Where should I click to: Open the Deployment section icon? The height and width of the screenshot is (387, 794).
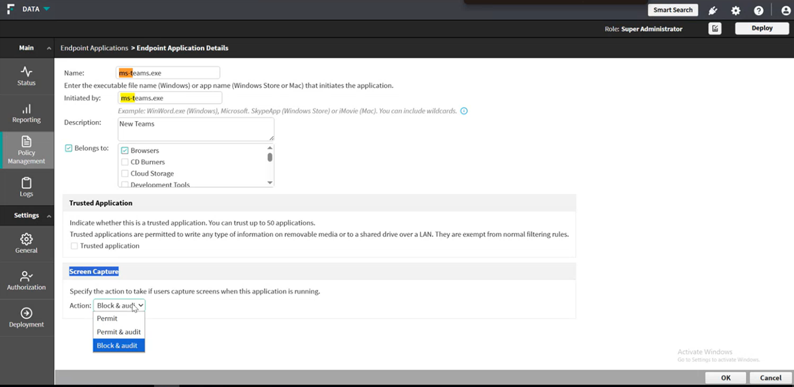tap(26, 313)
